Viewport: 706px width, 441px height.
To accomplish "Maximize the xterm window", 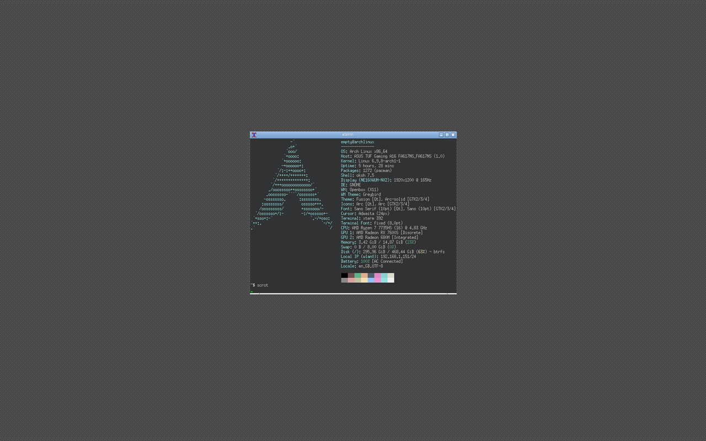I will [447, 135].
